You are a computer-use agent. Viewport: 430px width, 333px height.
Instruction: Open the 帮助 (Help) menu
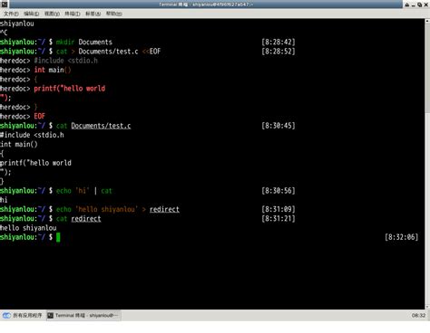(x=113, y=14)
